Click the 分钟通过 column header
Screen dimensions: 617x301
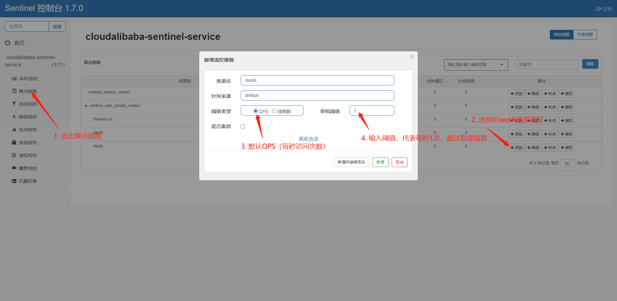[435, 81]
